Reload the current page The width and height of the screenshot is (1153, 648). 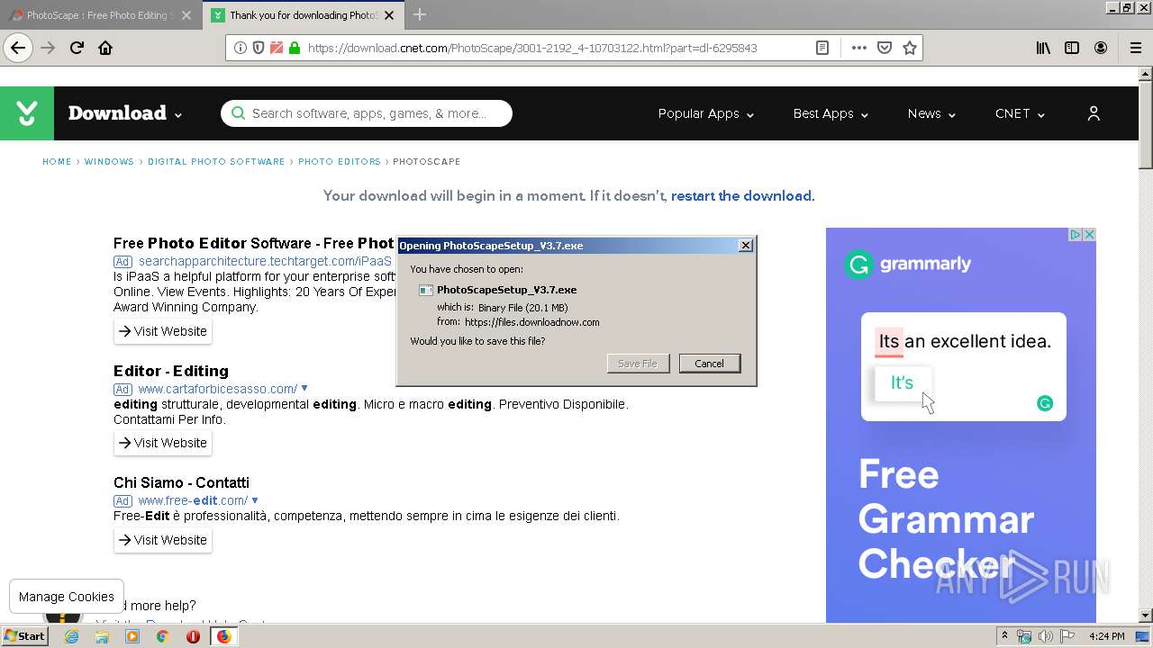point(77,48)
